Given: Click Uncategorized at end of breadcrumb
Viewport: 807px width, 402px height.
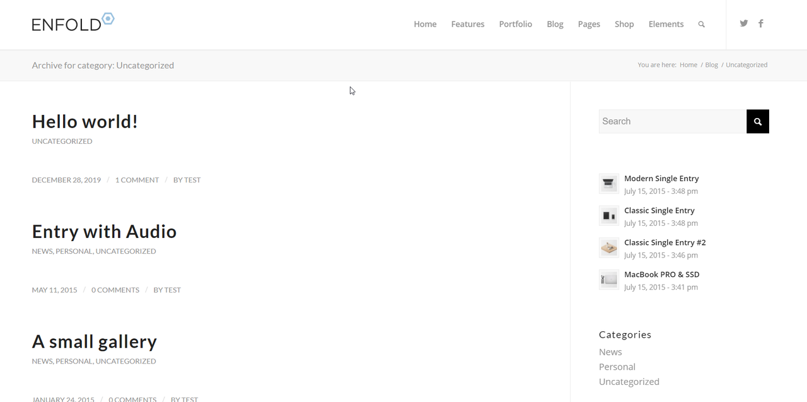Looking at the screenshot, I should point(746,65).
